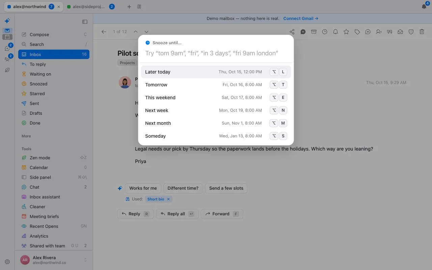Click Send a few slots suggestion
The width and height of the screenshot is (432, 270).
point(226,188)
